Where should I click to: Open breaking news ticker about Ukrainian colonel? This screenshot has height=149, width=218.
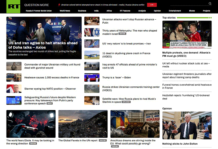coord(102,5)
